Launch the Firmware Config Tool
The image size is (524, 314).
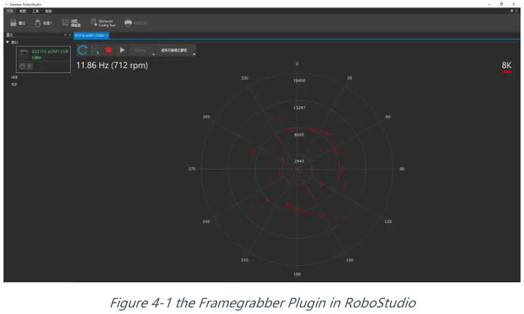click(103, 23)
